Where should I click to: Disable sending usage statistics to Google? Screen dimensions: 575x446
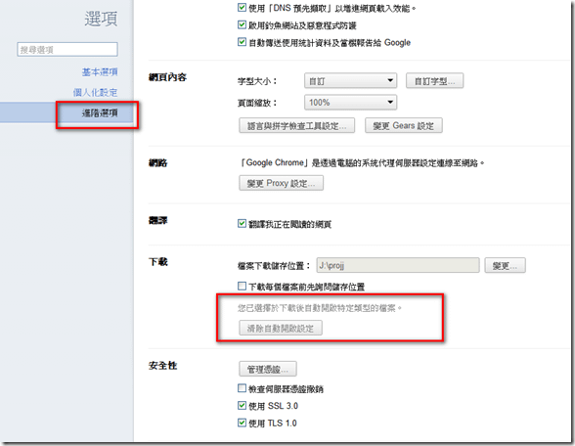click(242, 42)
